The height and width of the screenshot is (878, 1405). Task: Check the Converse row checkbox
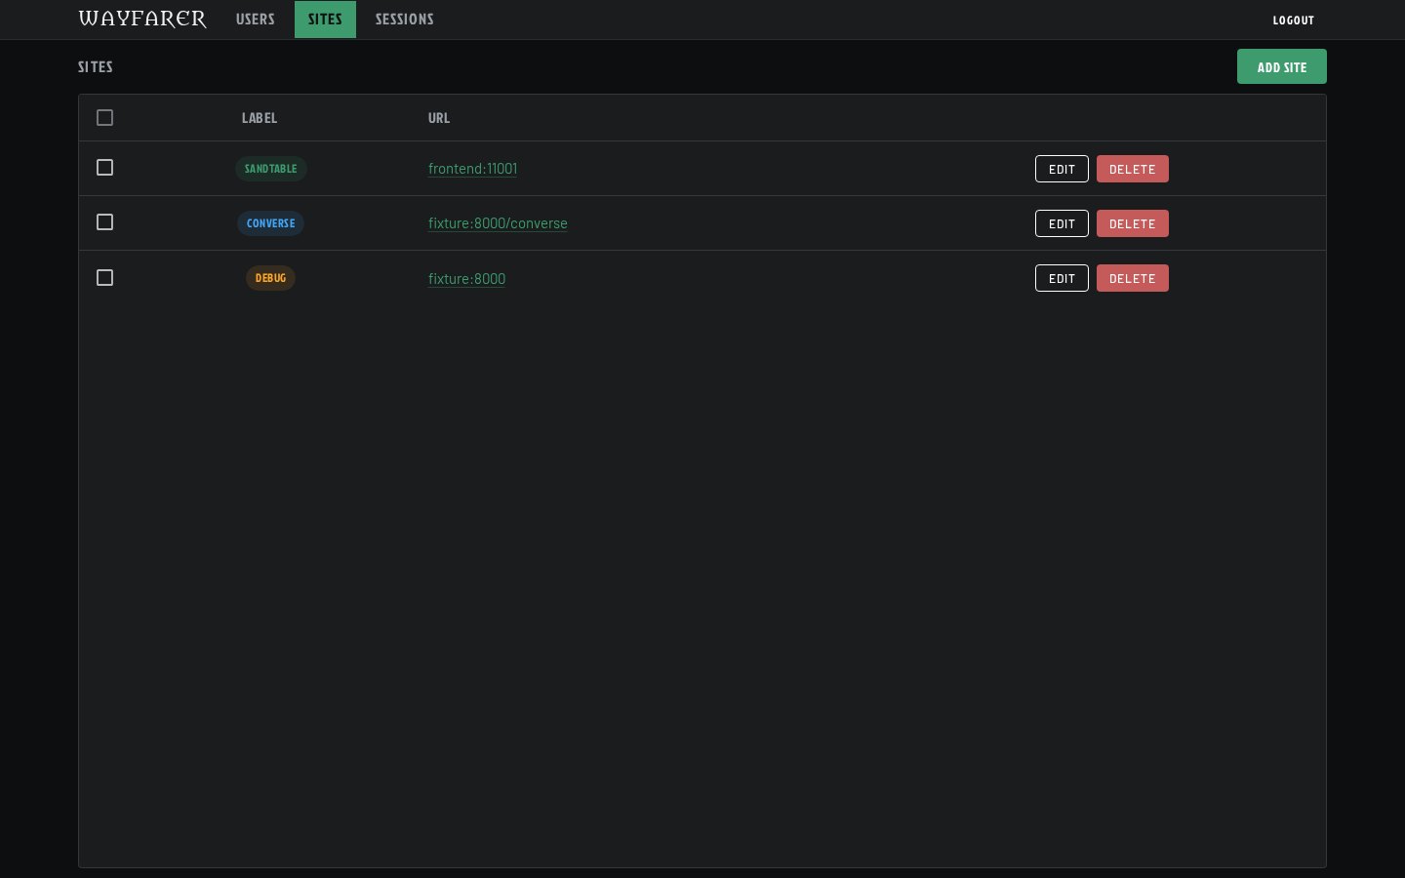104,222
